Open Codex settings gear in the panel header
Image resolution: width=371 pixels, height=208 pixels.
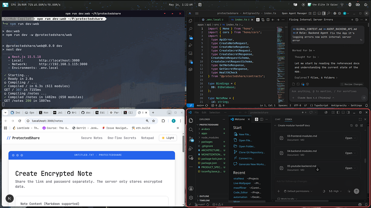point(357,125)
